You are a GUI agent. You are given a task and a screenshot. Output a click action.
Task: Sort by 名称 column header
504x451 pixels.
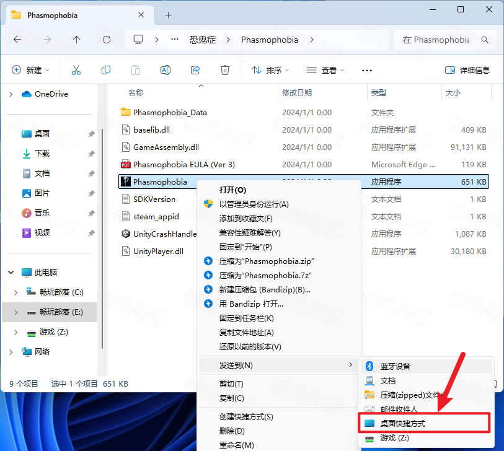[136, 93]
